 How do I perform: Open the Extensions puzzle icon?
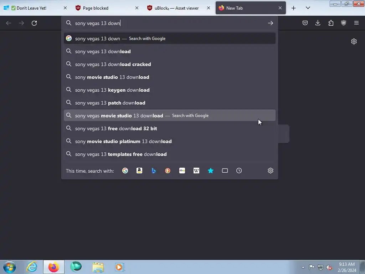[331, 23]
